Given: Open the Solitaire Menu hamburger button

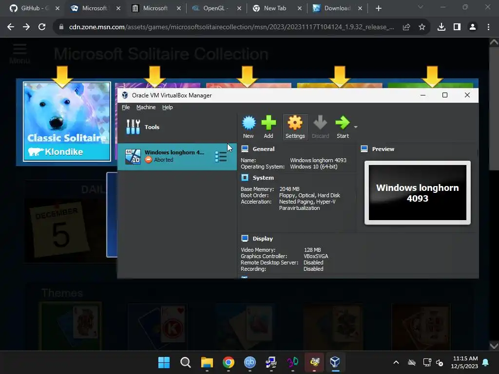Looking at the screenshot, I should 19,54.
